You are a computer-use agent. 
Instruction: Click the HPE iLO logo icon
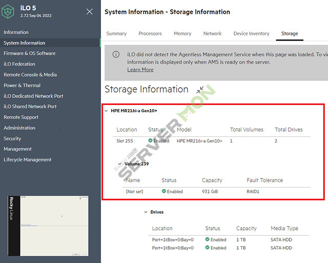[8, 11]
